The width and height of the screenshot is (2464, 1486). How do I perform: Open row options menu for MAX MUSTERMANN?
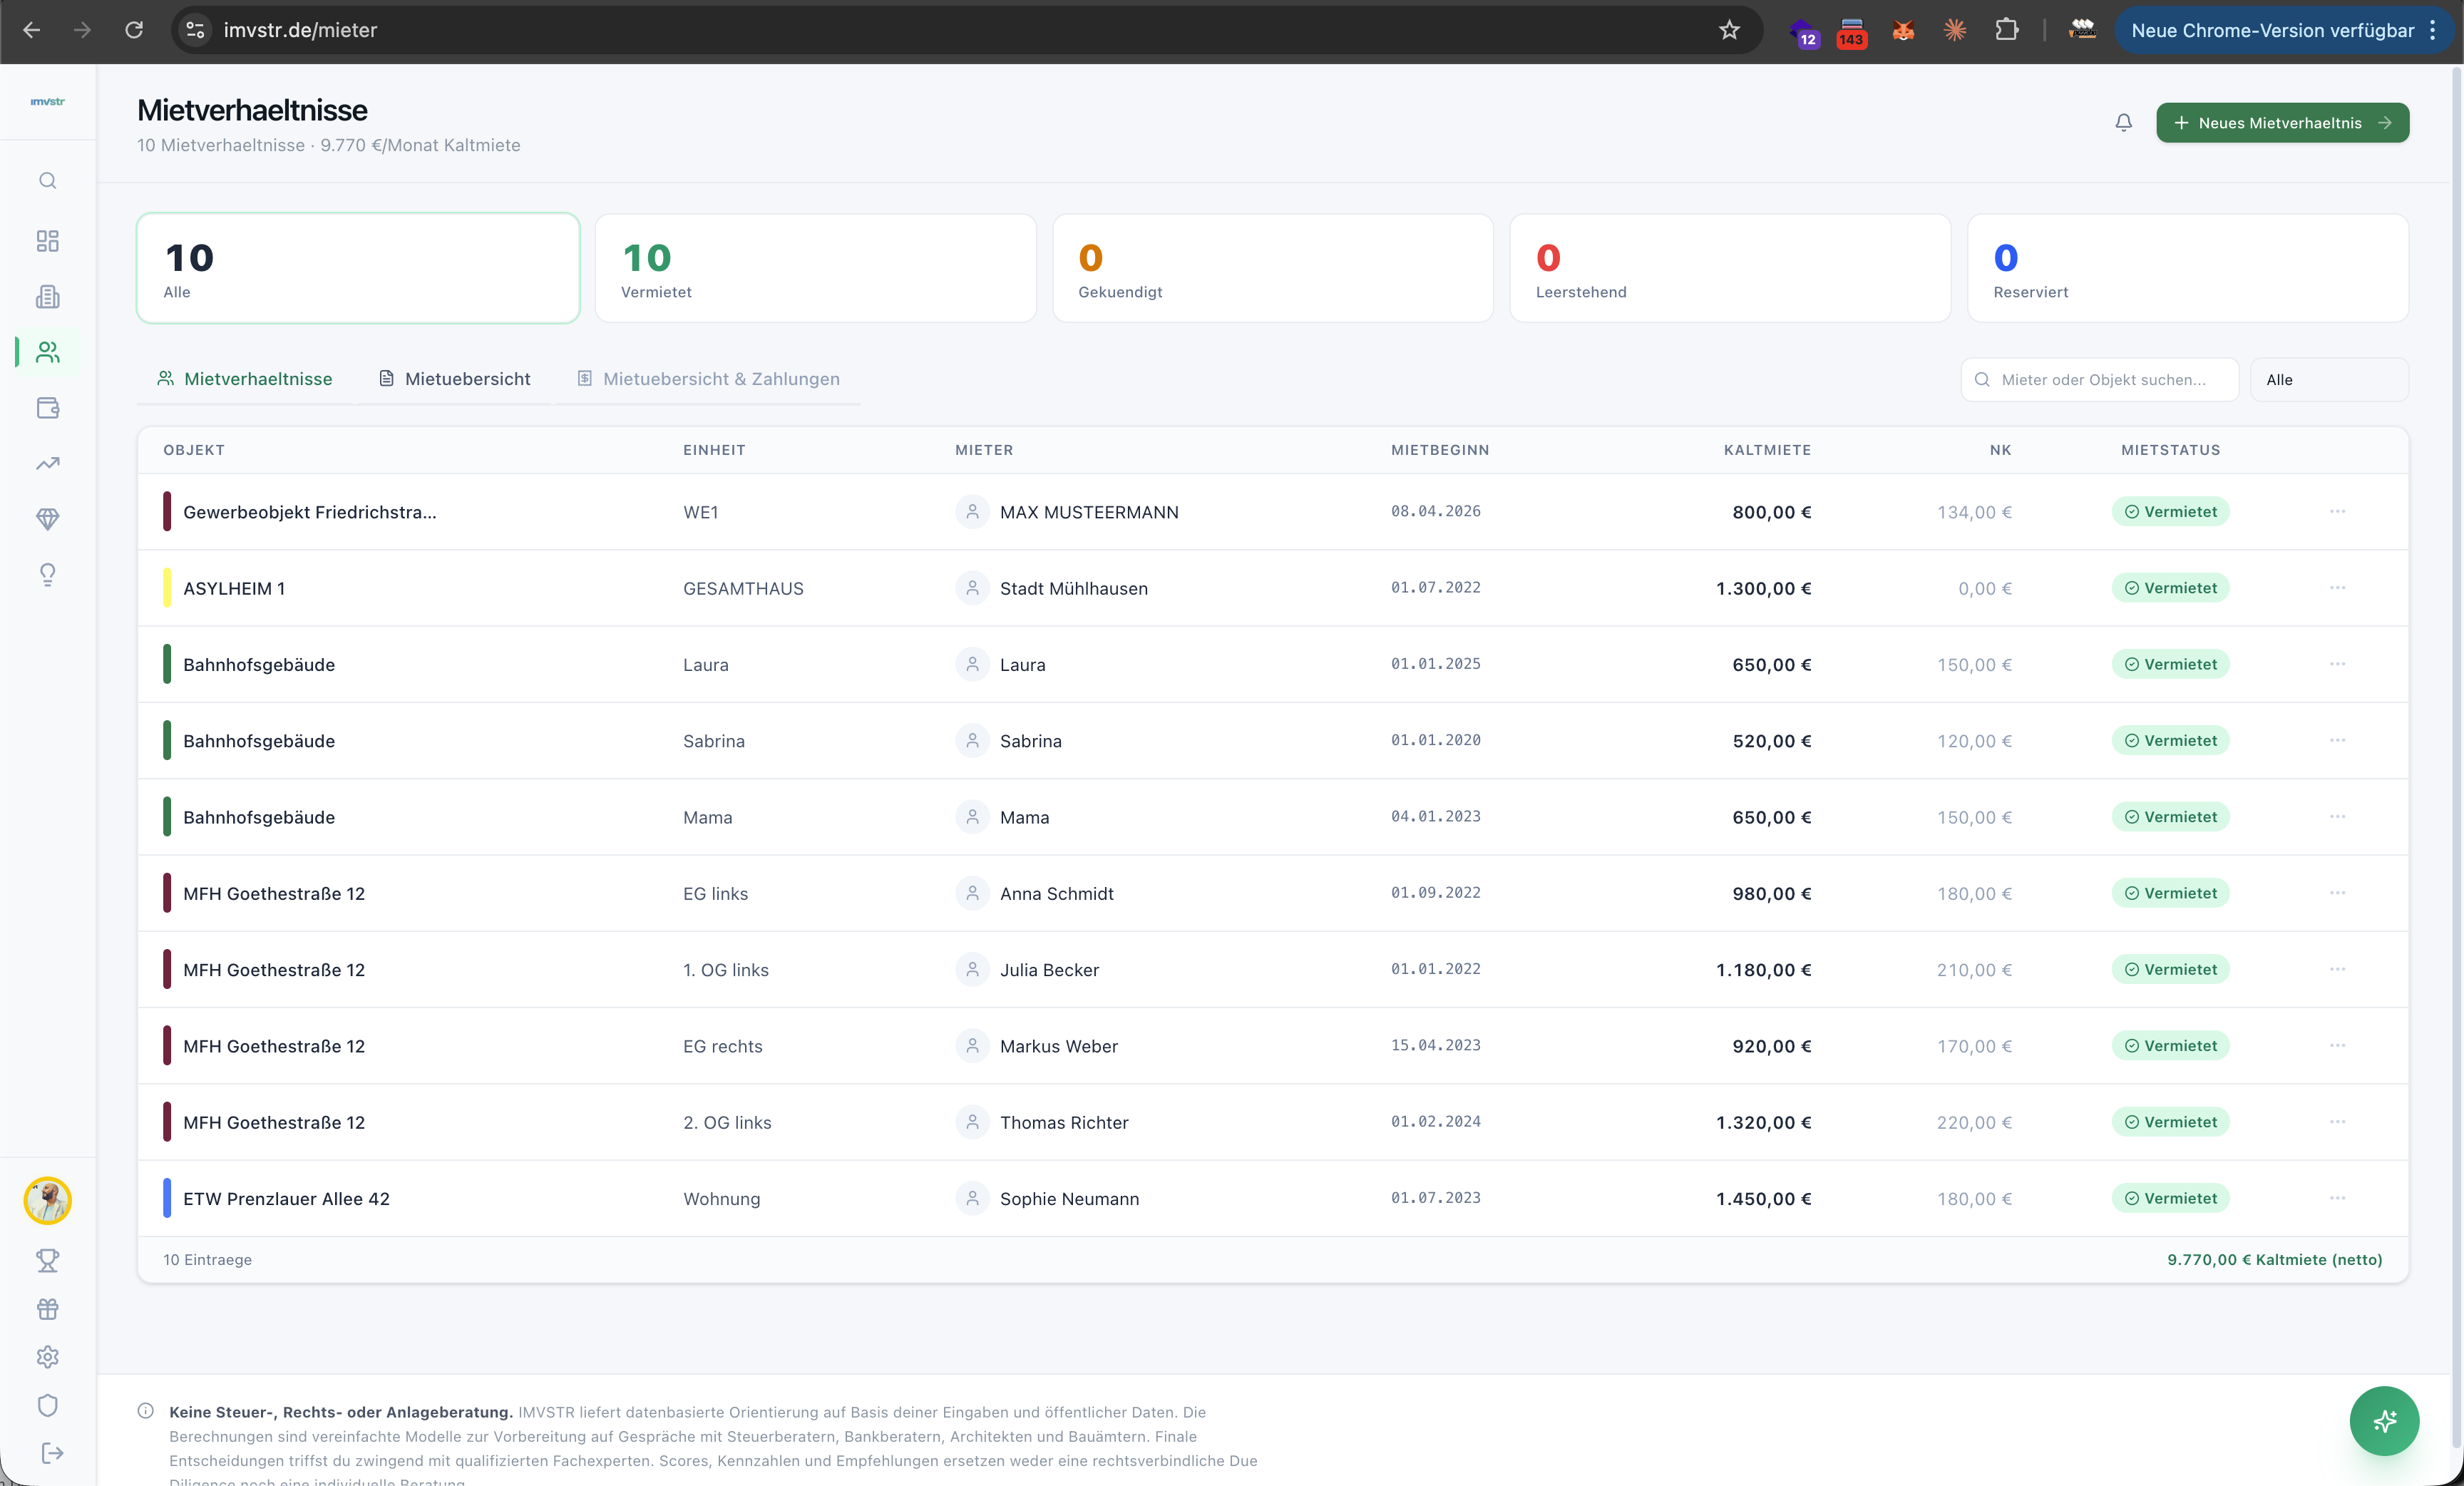tap(2337, 512)
